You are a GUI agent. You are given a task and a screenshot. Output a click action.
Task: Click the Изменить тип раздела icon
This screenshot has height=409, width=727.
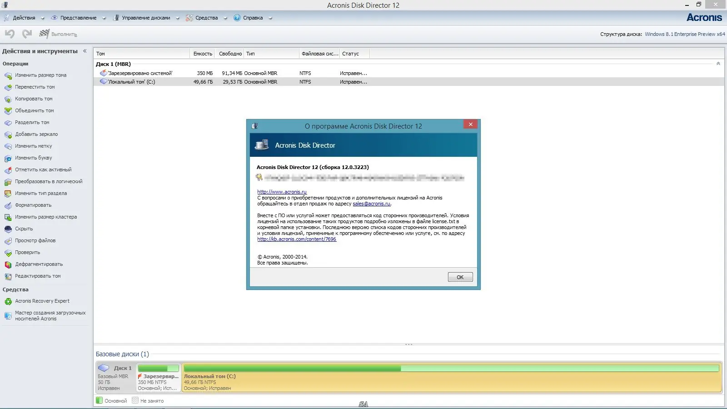8,194
